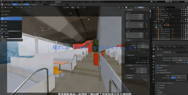Switch viewport to wireframe shading
This screenshot has width=188, height=95.
coord(138,7)
